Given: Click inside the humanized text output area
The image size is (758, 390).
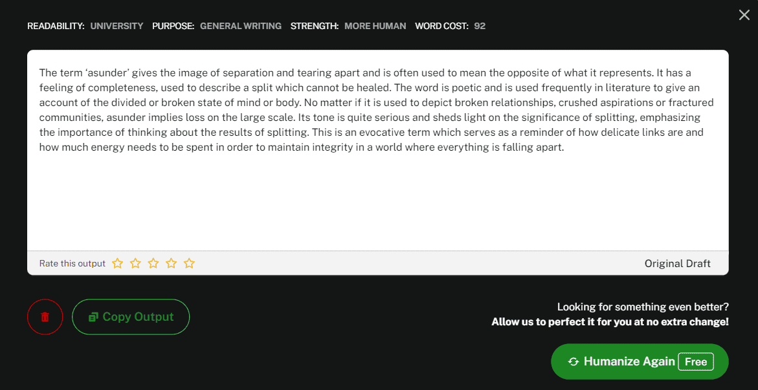Looking at the screenshot, I should click(x=377, y=150).
